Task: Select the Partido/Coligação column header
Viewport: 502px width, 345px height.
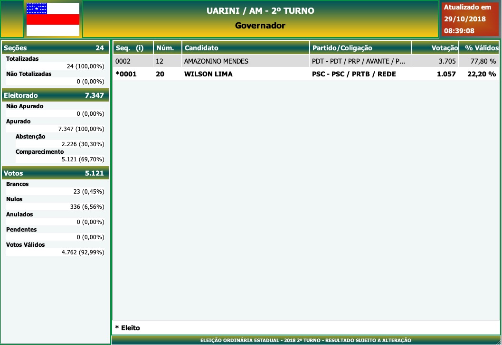Action: 360,48
